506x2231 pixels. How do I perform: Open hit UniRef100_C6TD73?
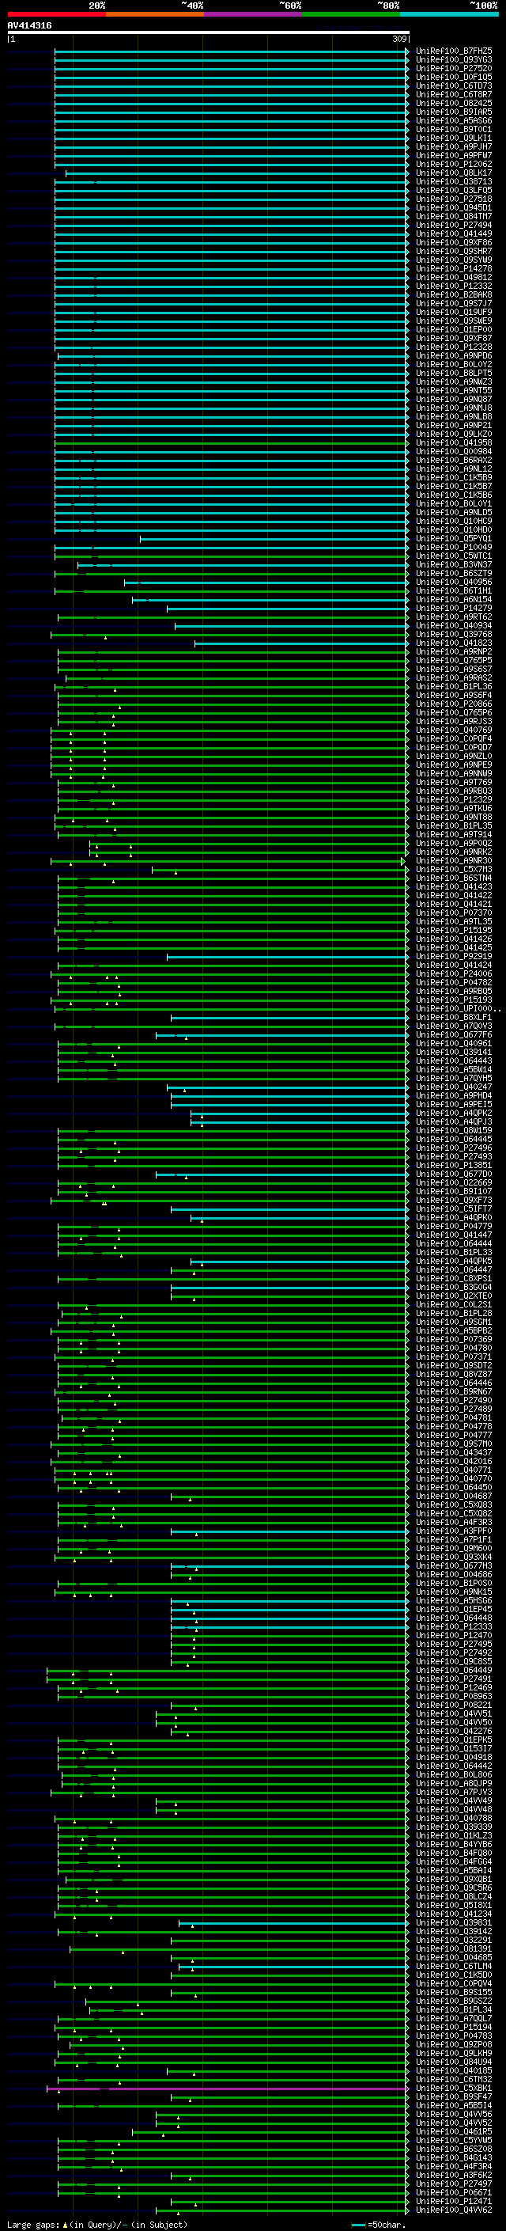(x=454, y=85)
